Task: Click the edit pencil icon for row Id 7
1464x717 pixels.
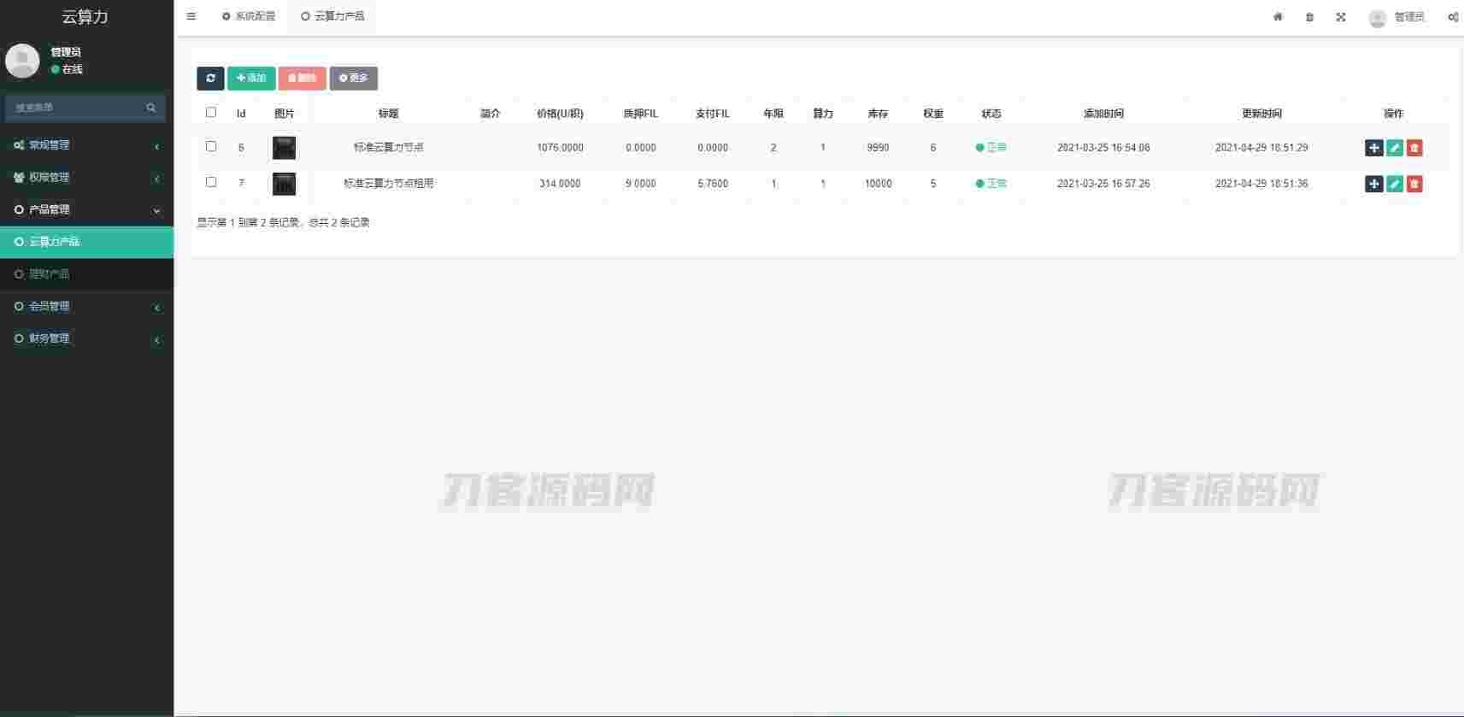Action: (x=1395, y=184)
